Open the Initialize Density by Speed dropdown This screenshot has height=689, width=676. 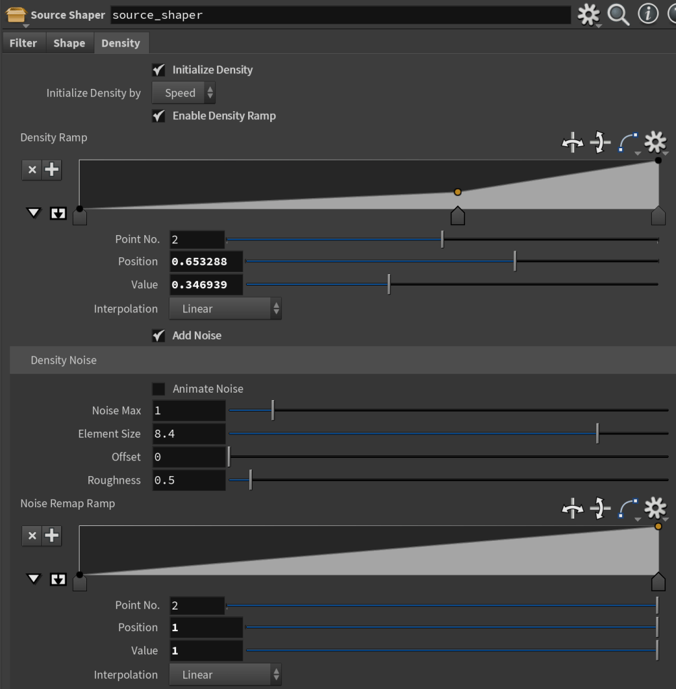[183, 93]
